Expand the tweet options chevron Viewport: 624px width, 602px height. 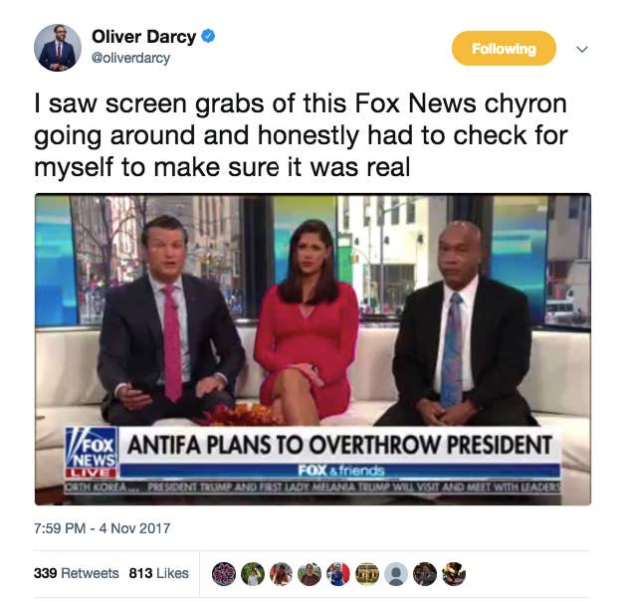tap(582, 49)
